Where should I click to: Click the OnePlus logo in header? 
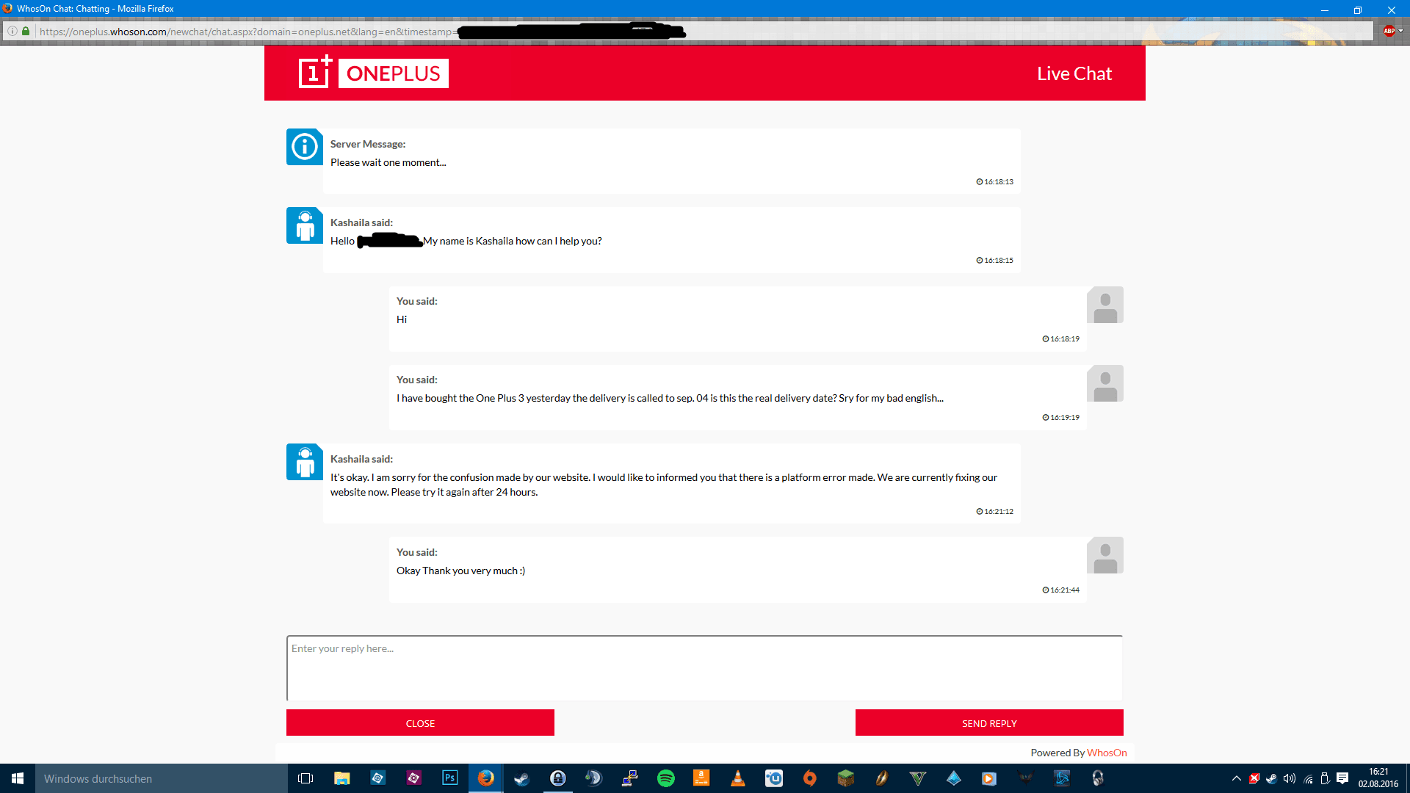[373, 73]
